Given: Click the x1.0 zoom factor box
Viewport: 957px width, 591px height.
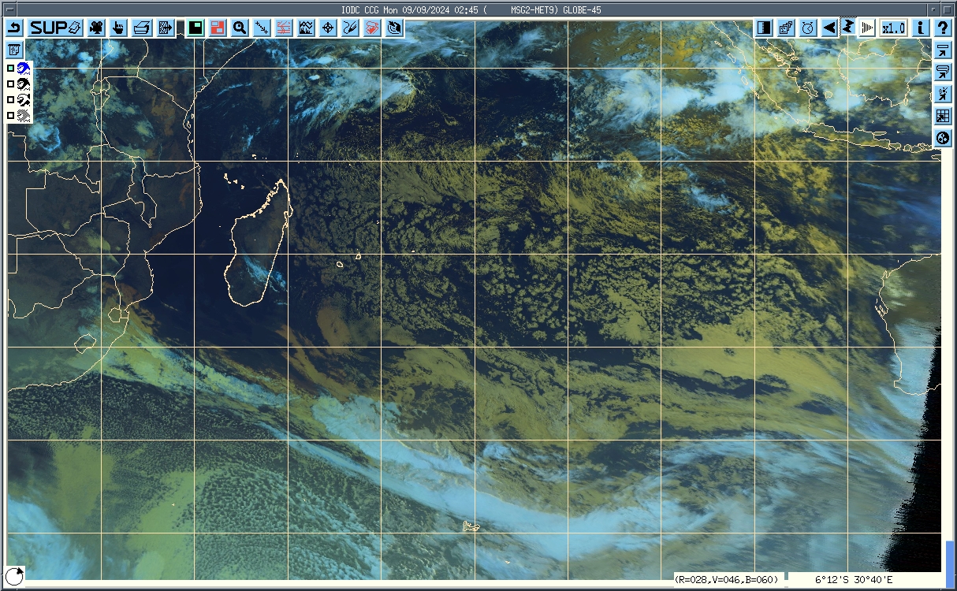Looking at the screenshot, I should tap(893, 28).
